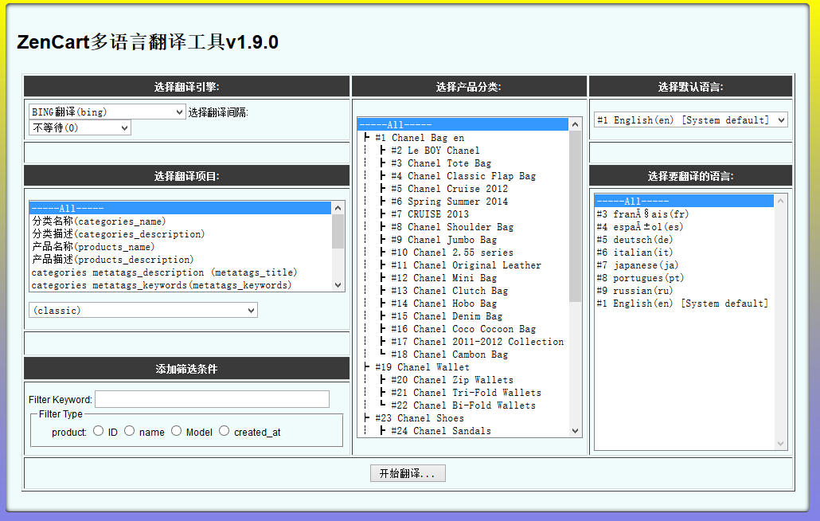Select #8 portugues(pt) as target language
This screenshot has height=521, width=820.
pyautogui.click(x=684, y=278)
